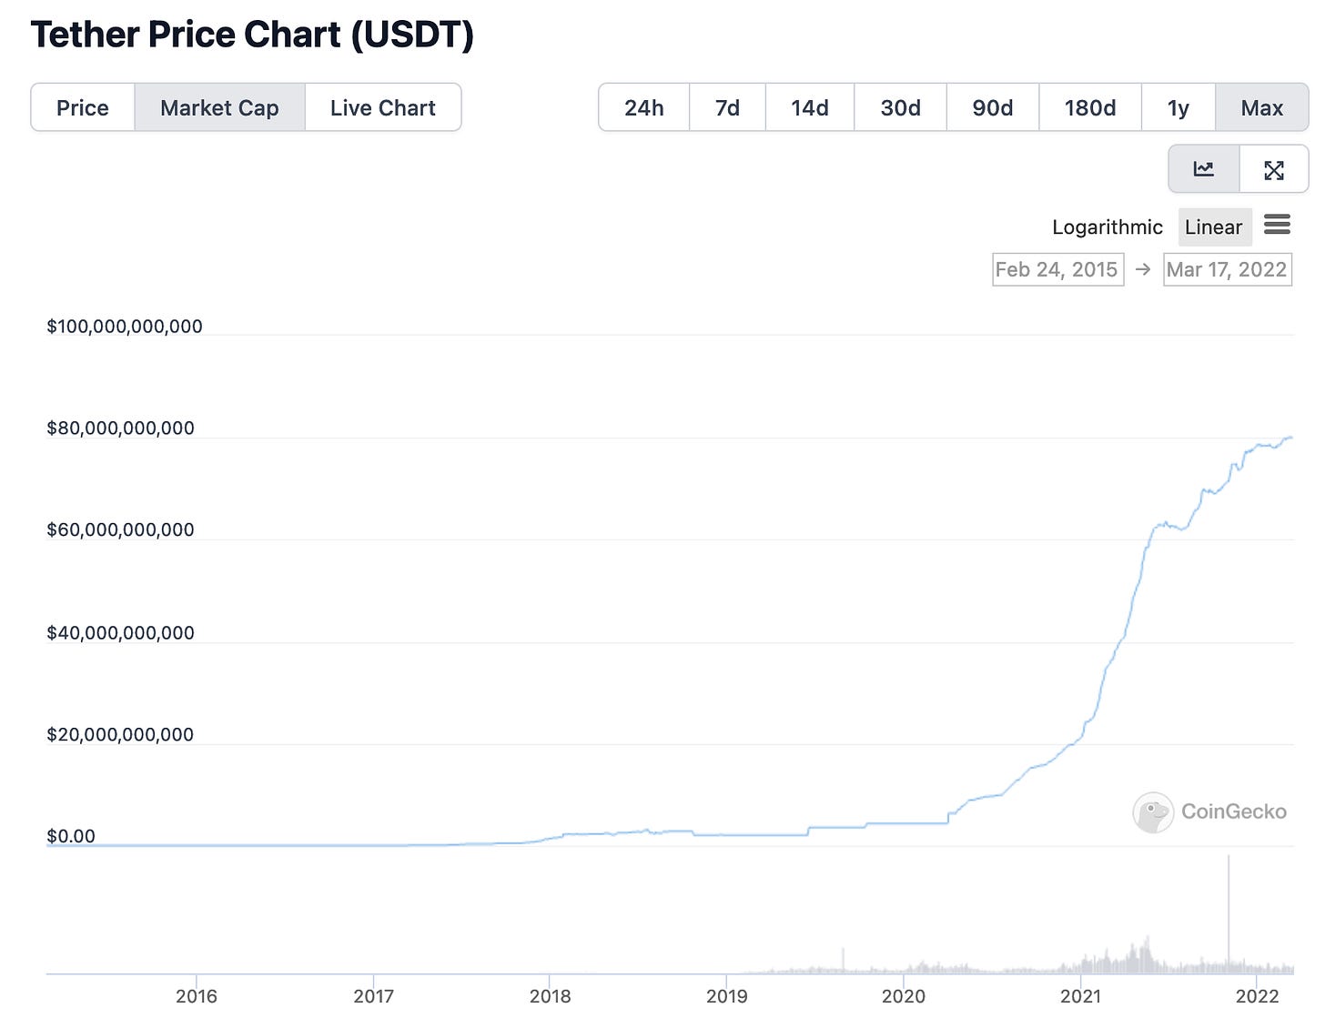Select the 24h time range
Image resolution: width=1325 pixels, height=1018 pixels.
(x=644, y=107)
